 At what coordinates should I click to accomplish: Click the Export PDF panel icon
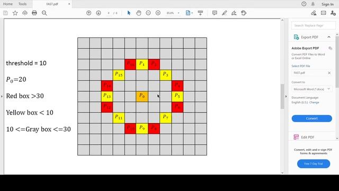tap(296, 37)
